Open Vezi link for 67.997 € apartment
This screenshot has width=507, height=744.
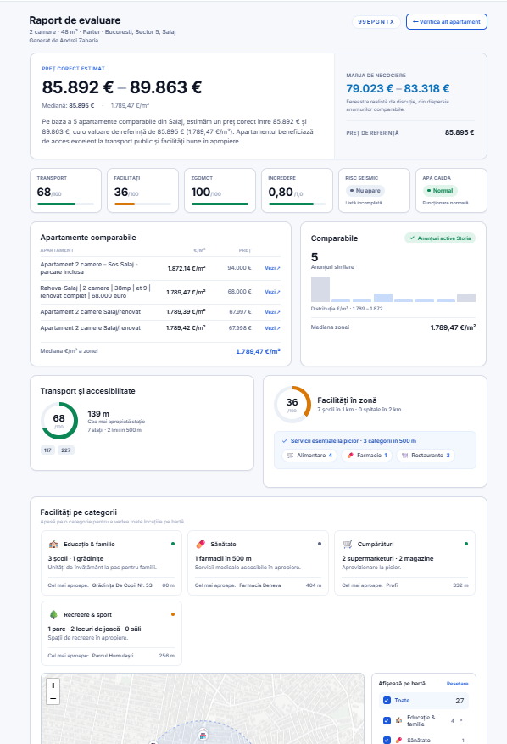[272, 312]
